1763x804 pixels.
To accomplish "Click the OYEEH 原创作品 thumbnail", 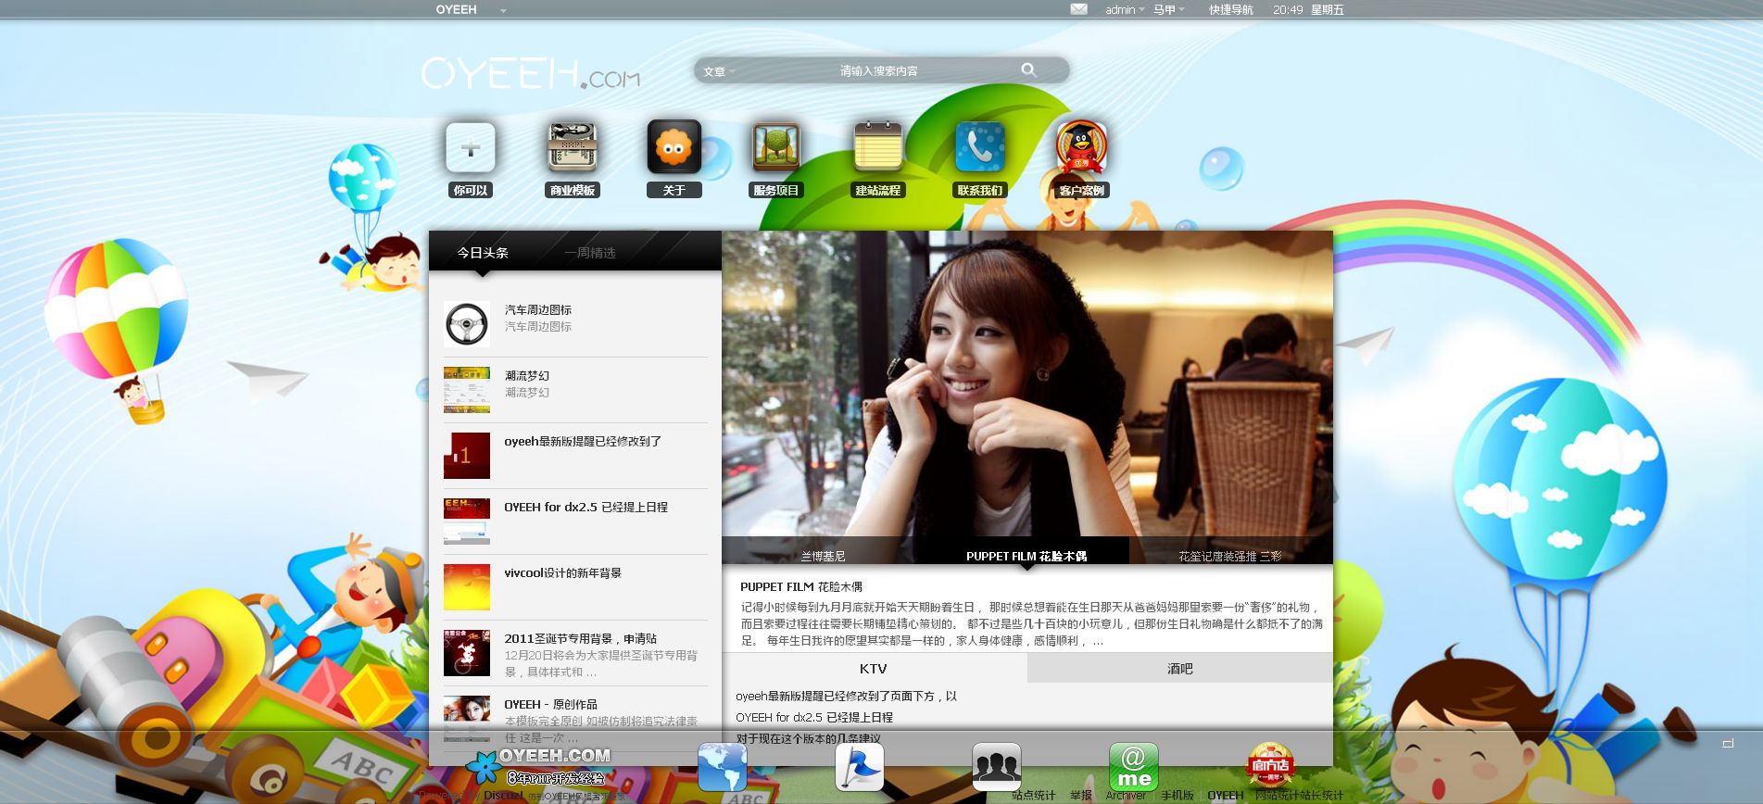I will [467, 719].
